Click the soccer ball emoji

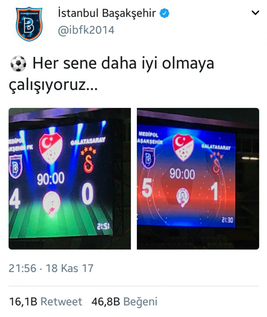click(18, 63)
